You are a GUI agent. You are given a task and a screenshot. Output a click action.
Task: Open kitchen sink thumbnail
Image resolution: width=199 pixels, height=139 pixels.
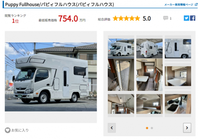click(178, 104)
